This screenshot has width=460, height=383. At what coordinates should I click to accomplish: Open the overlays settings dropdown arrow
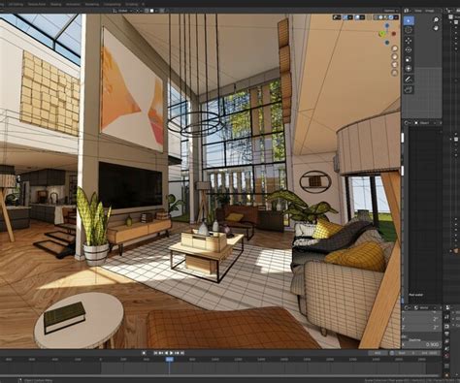tap(362, 17)
